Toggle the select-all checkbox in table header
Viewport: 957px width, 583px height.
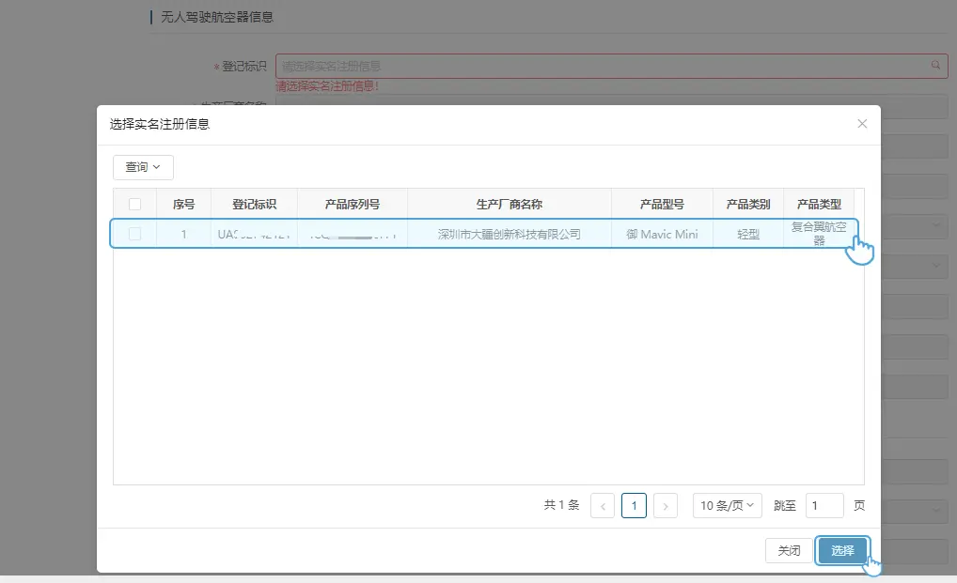click(133, 203)
